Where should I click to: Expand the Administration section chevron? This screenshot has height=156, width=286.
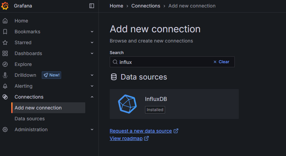point(92,129)
